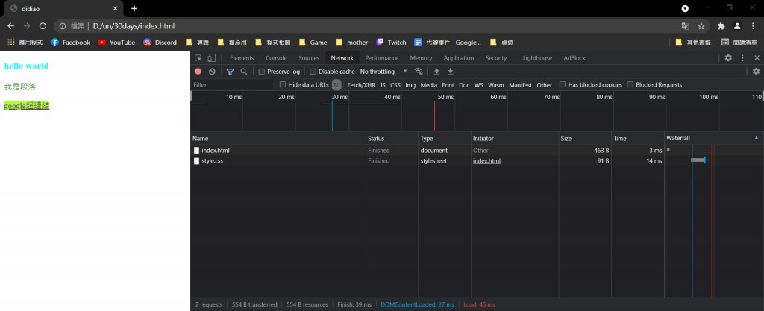The image size is (764, 311).
Task: Sort by Waterfall column arrow
Action: click(x=756, y=138)
